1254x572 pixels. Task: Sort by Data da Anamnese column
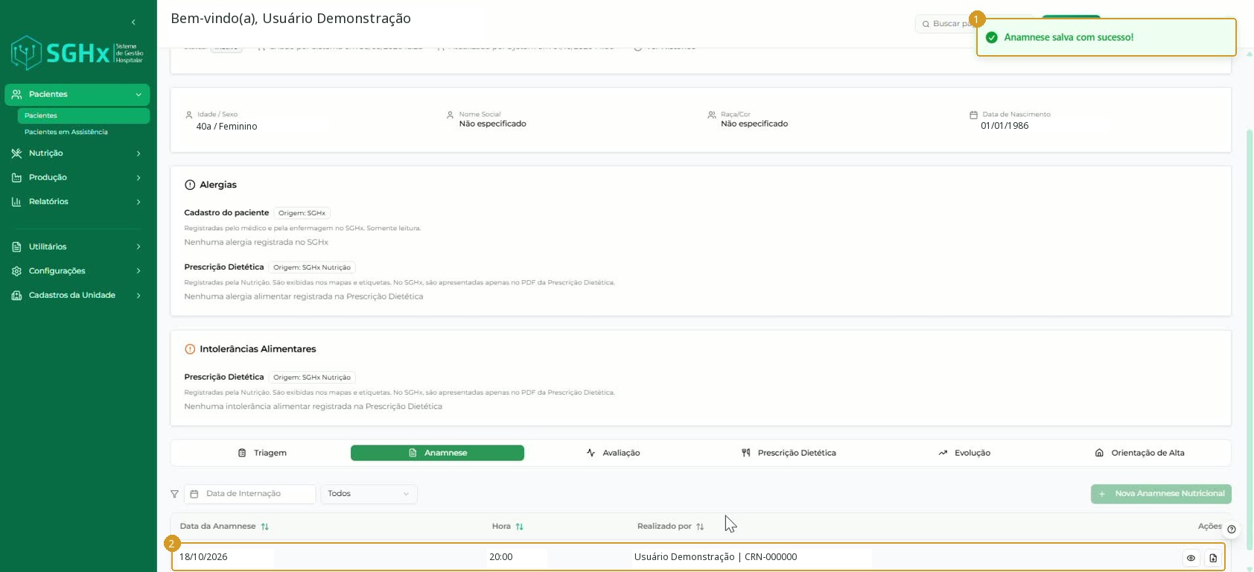(224, 527)
